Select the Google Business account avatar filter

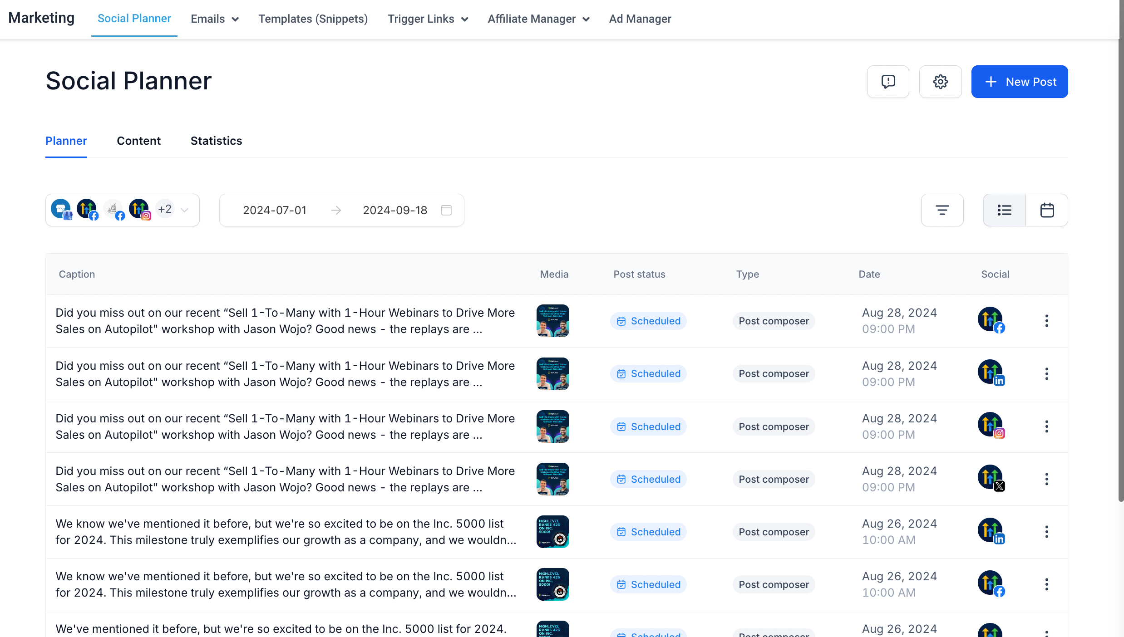click(61, 209)
